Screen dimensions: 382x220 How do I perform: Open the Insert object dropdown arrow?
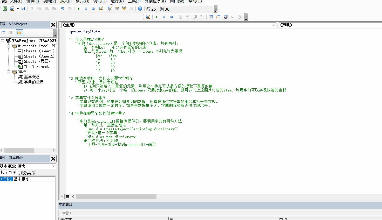(18, 9)
